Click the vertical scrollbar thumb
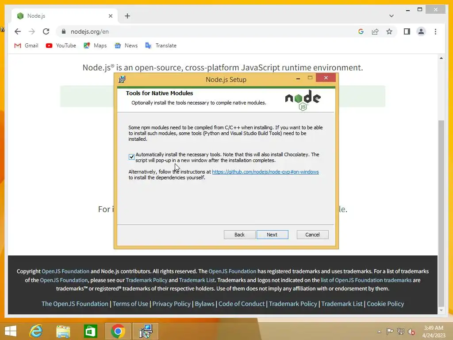Viewport: 453px width, 340px height. pos(441,213)
